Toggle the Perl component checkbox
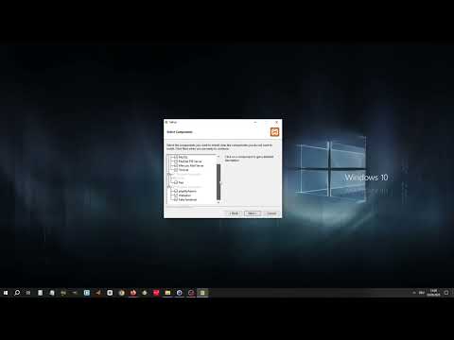 click(176, 182)
